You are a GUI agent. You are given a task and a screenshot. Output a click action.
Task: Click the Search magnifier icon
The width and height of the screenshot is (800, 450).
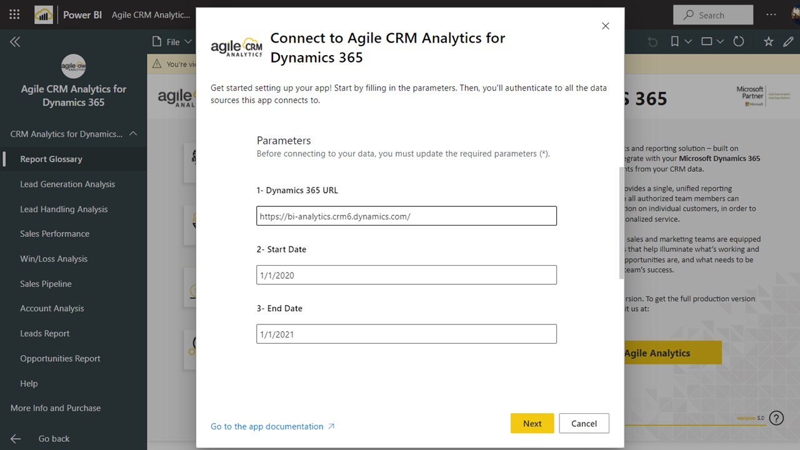tap(689, 15)
